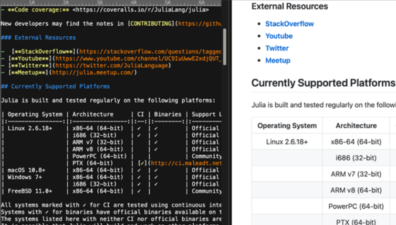
Task: Click the twitter.com/JuliaLanguage URL in editor
Action: point(112,66)
